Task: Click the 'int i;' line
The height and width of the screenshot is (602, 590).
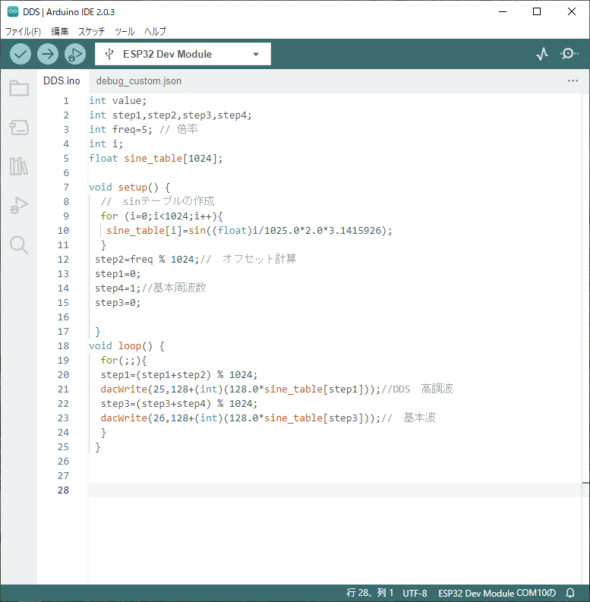Action: tap(106, 144)
